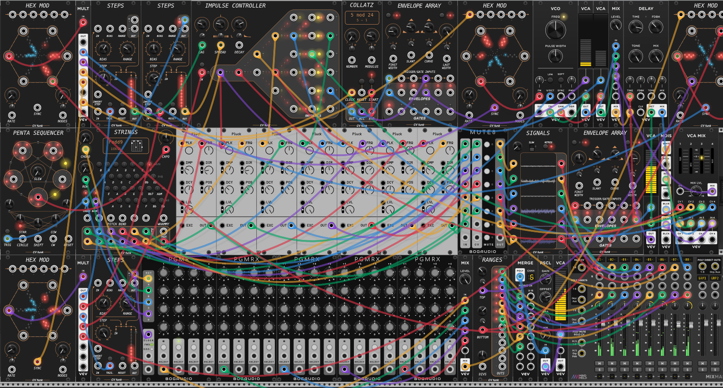The height and width of the screenshot is (388, 723).
Task: Click the MixMaster GRP1 group label
Action: (x=703, y=278)
